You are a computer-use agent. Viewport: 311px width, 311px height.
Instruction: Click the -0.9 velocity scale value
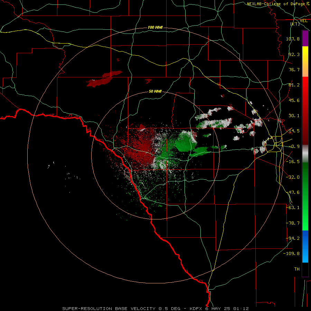tap(294, 147)
